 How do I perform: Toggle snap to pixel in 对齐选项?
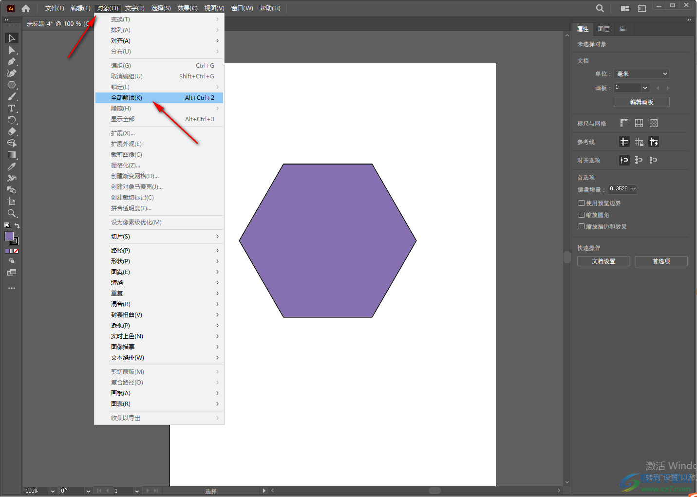coord(654,160)
